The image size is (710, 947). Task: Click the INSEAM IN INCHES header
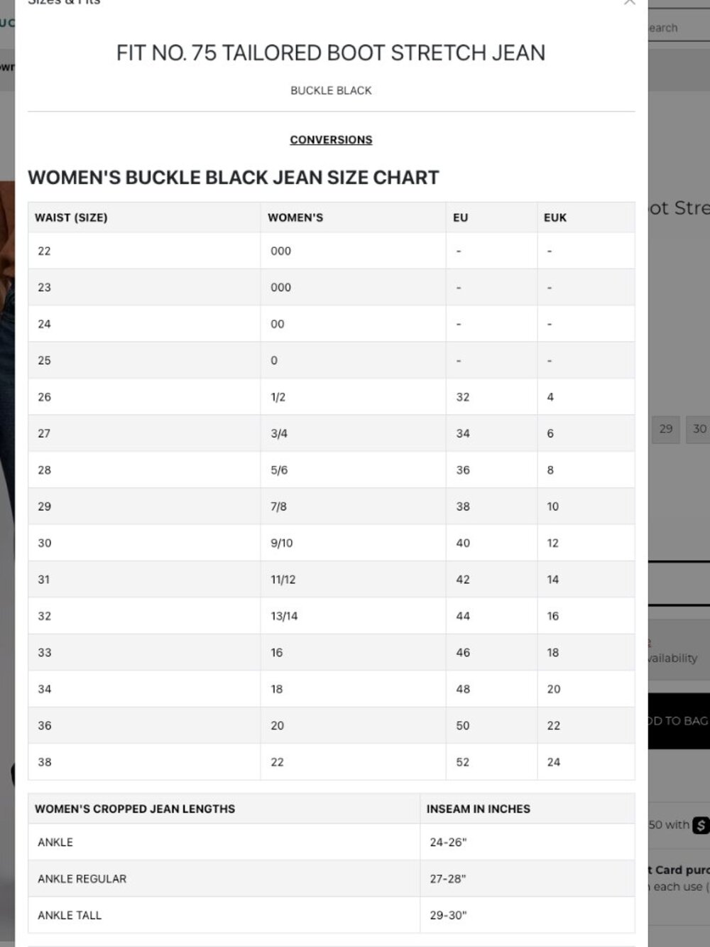click(479, 809)
